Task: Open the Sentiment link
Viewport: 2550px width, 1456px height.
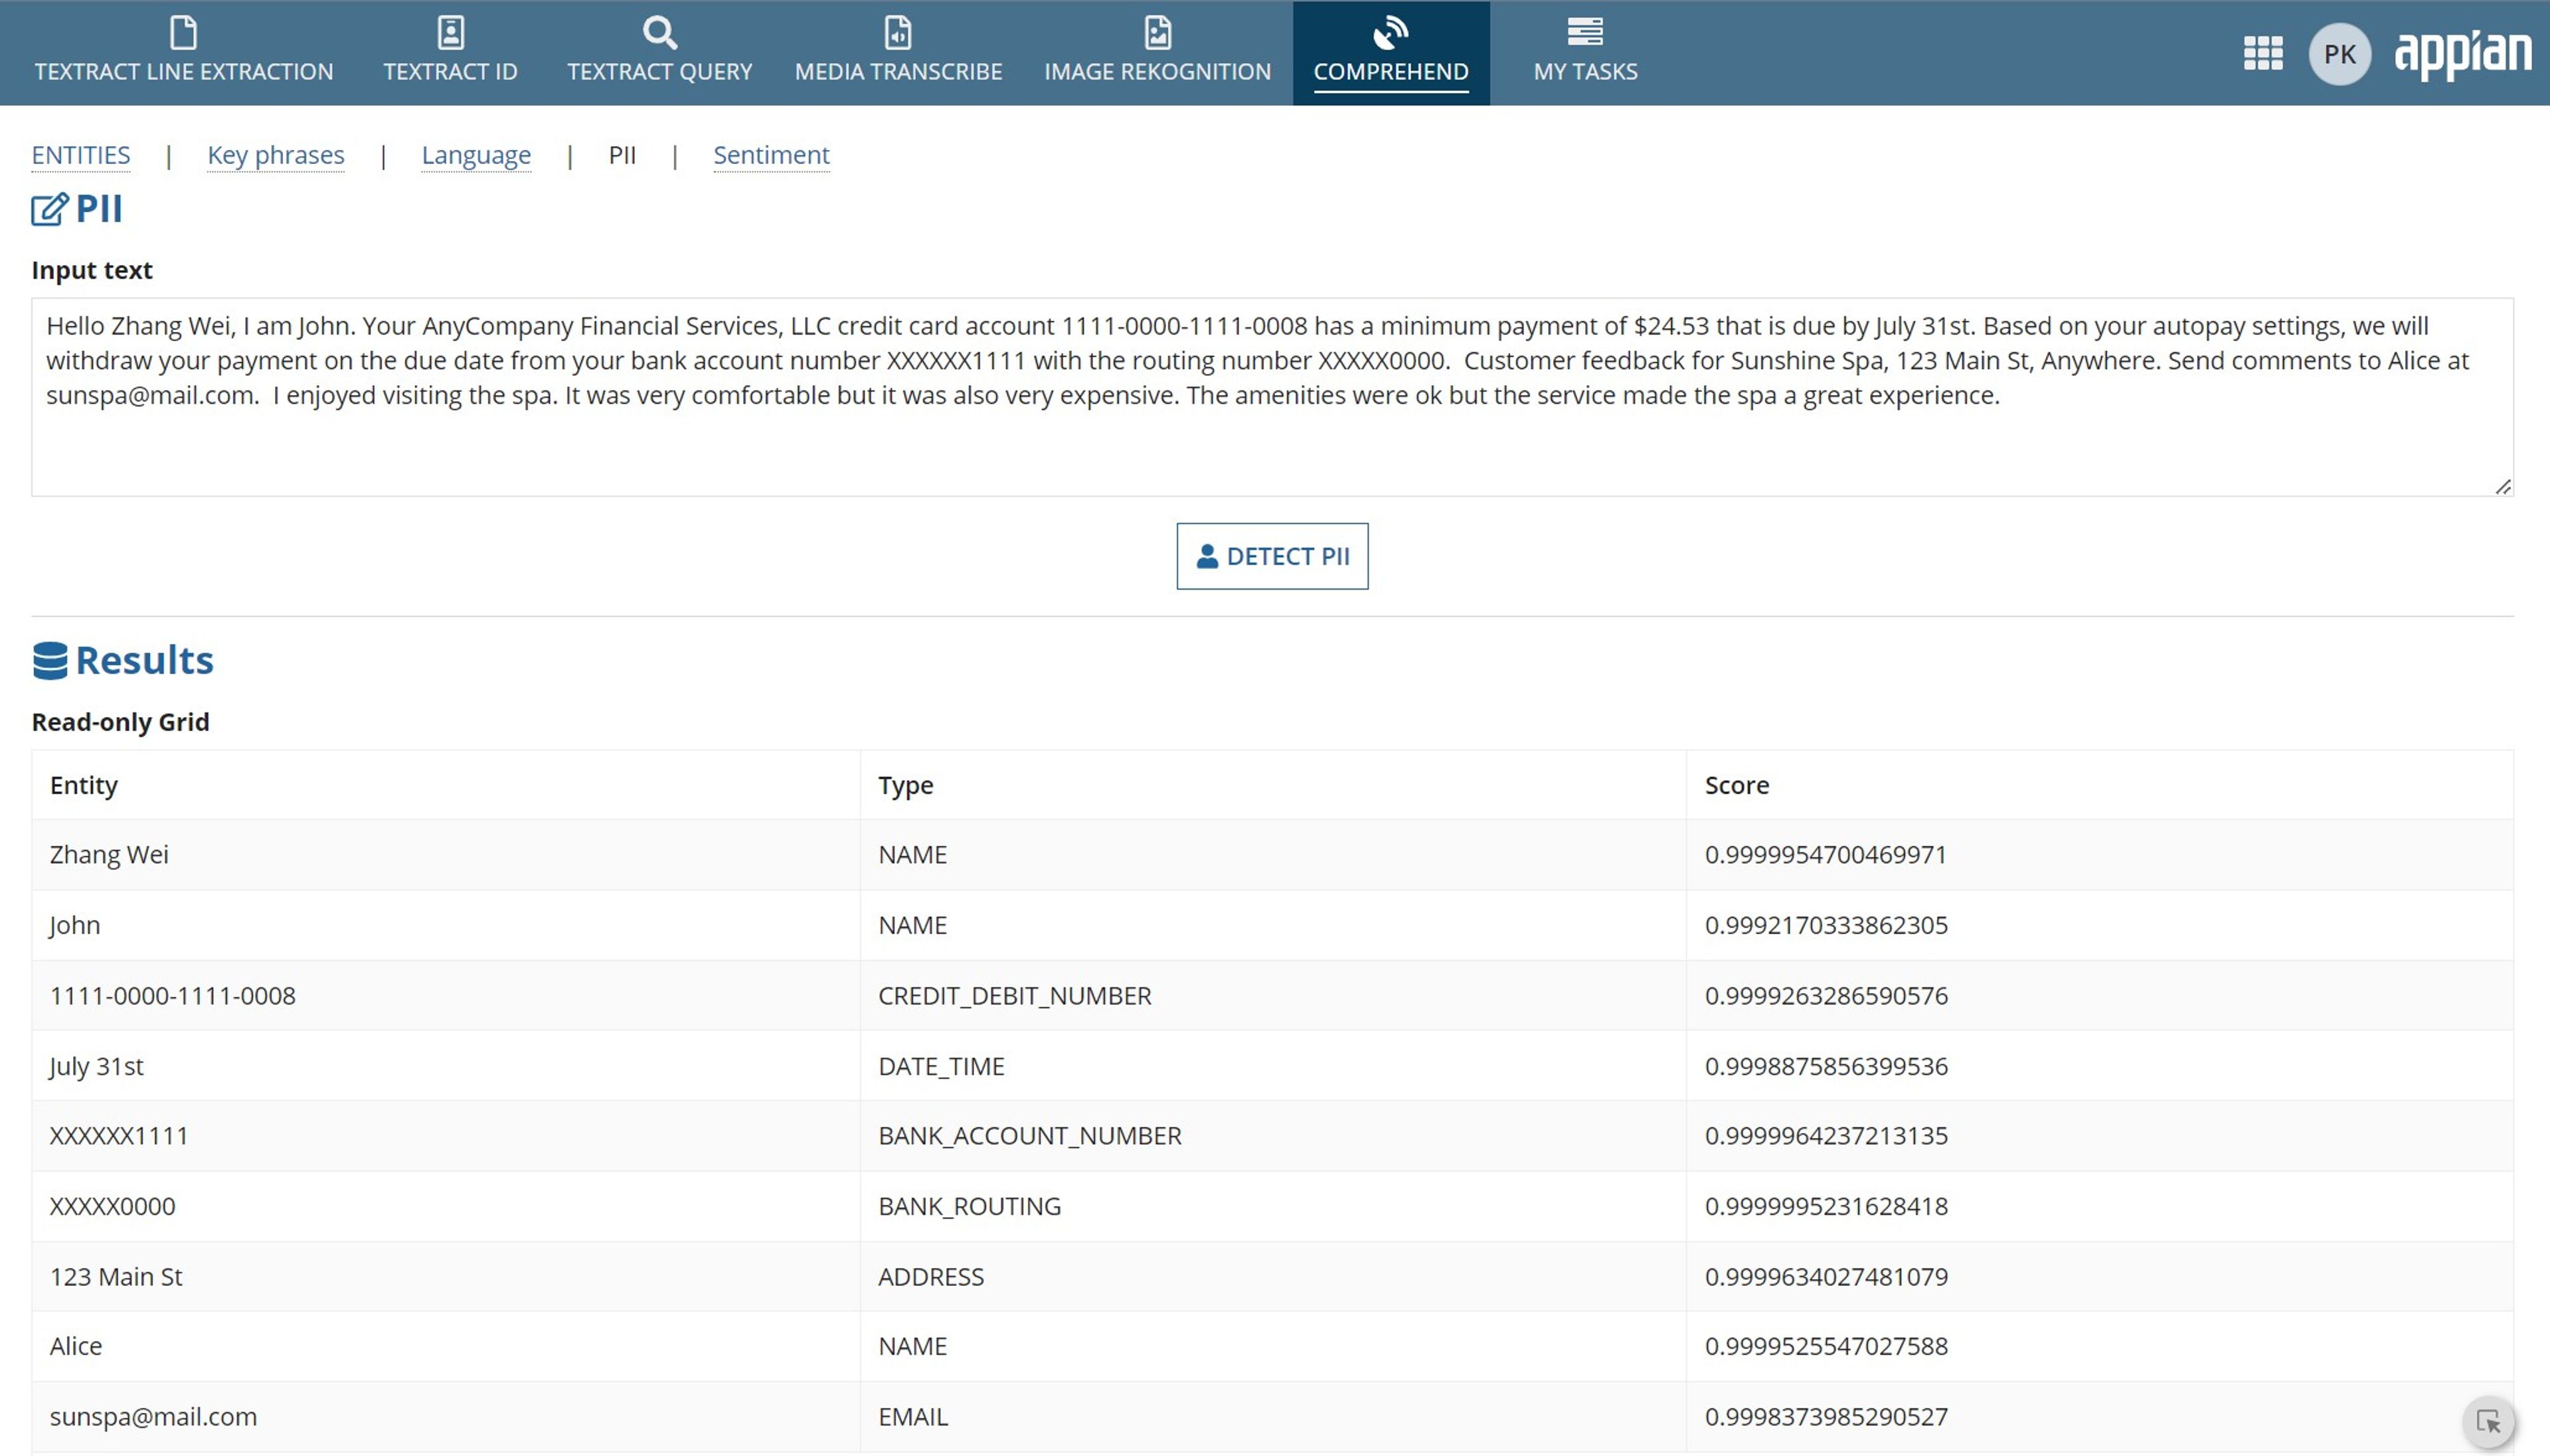Action: tap(771, 155)
